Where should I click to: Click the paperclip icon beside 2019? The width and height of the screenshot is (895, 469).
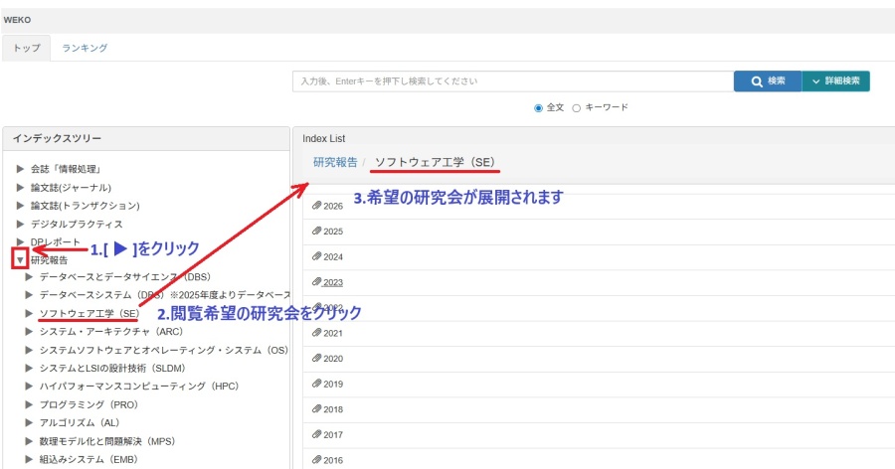317,384
